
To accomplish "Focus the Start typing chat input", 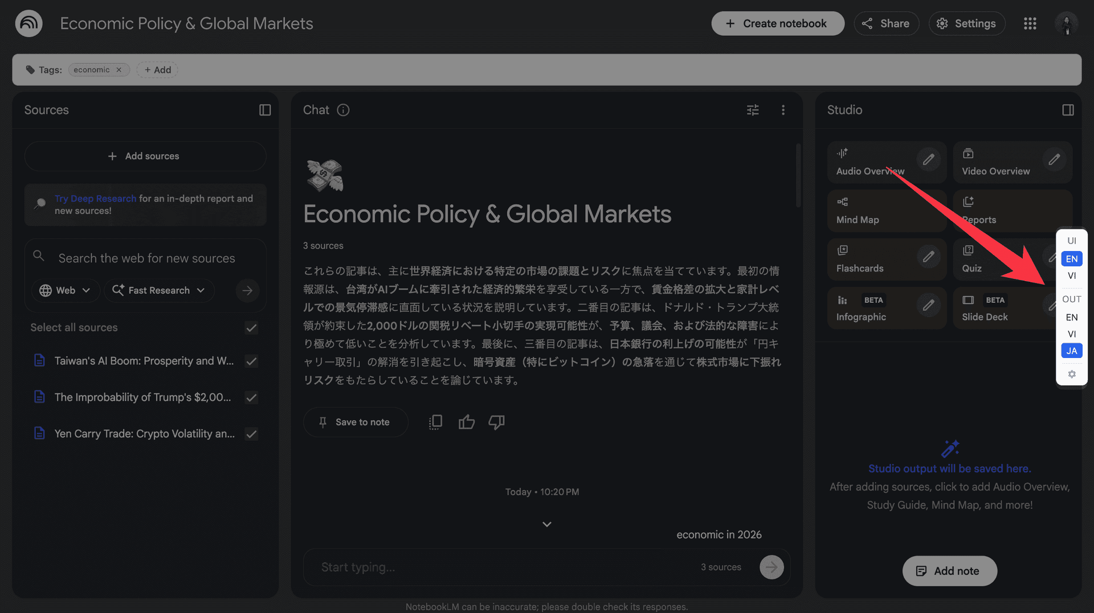I will [x=501, y=567].
